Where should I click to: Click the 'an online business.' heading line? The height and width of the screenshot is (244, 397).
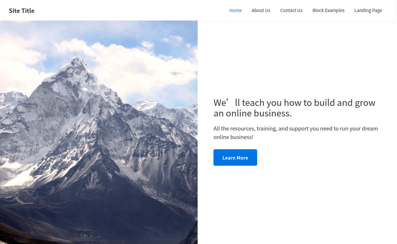(x=253, y=113)
